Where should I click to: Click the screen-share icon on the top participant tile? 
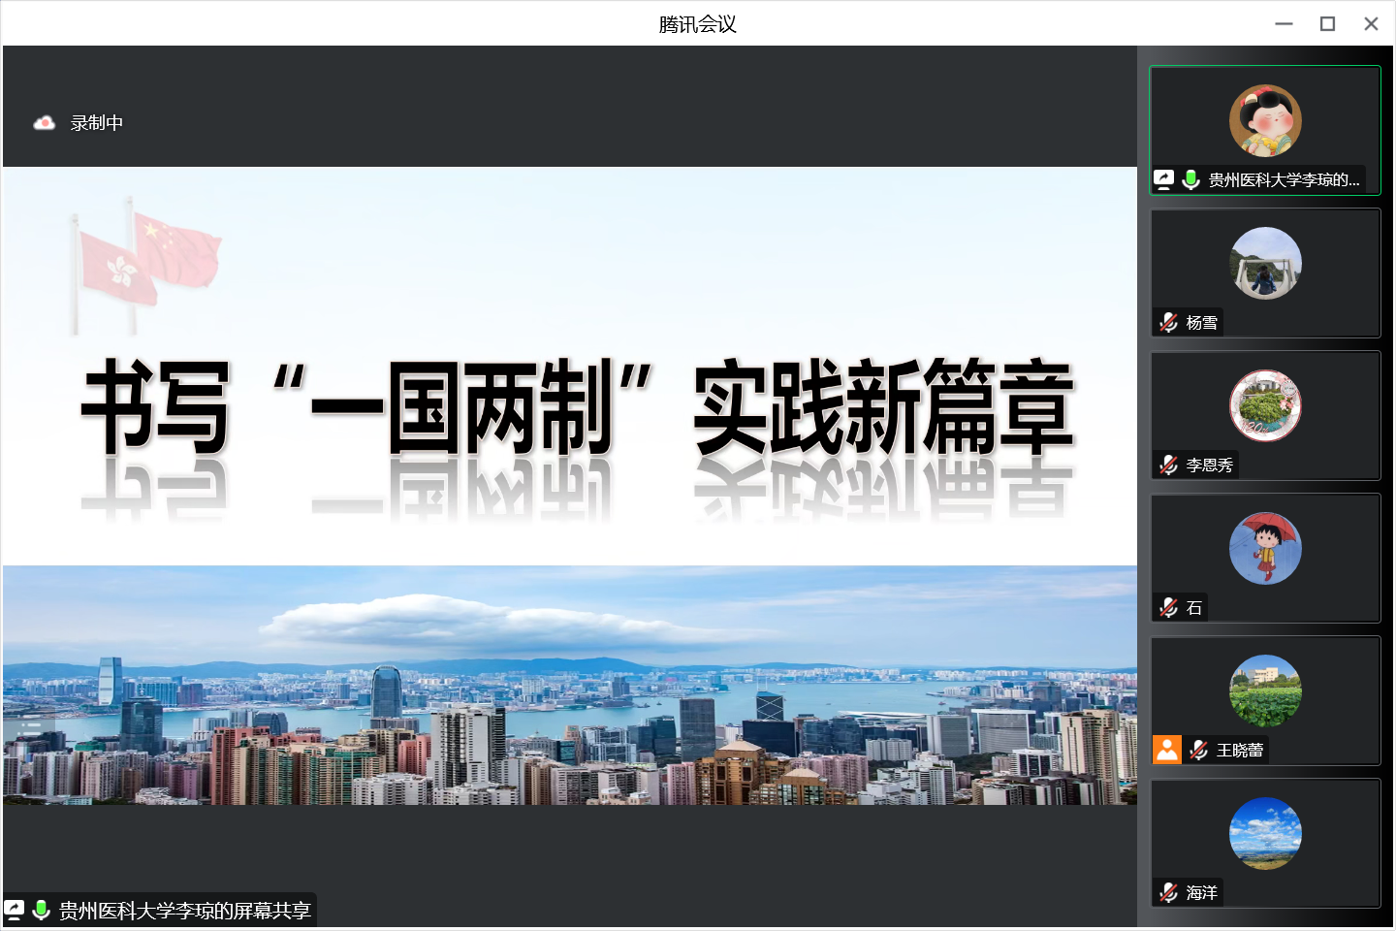coord(1164,179)
